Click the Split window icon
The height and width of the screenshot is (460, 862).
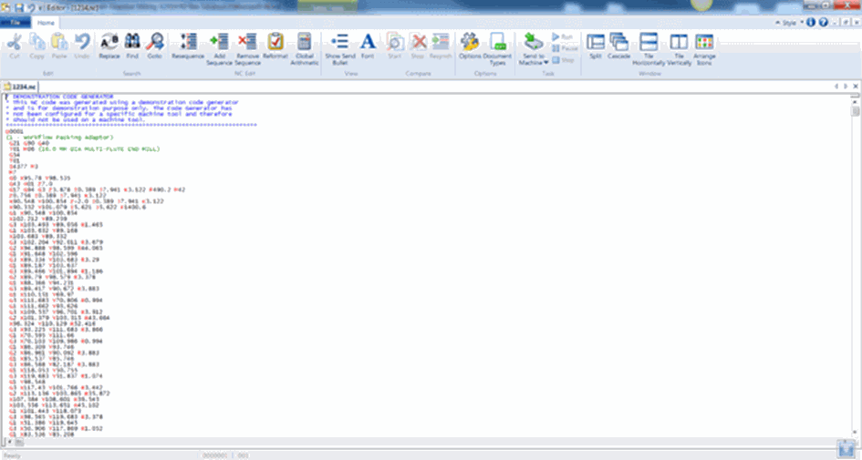click(596, 42)
